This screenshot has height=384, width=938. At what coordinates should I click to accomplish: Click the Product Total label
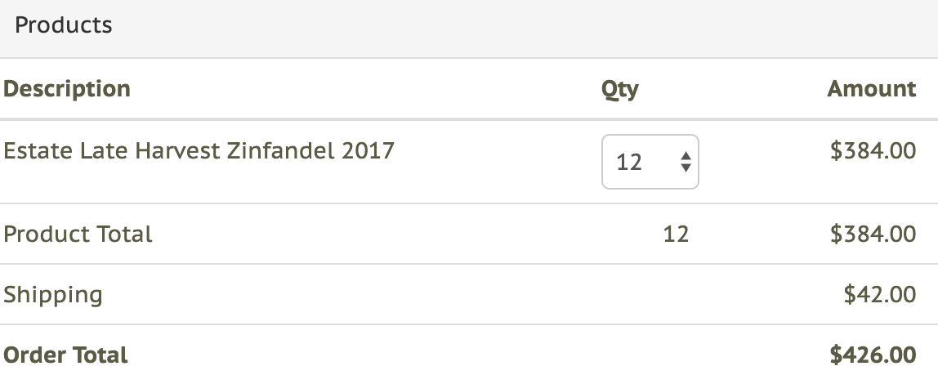pos(78,234)
